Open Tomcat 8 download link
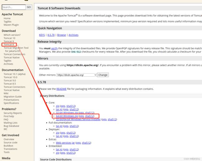Image resolution: width=202 pixels, height=161 pixels. [x=9, y=45]
